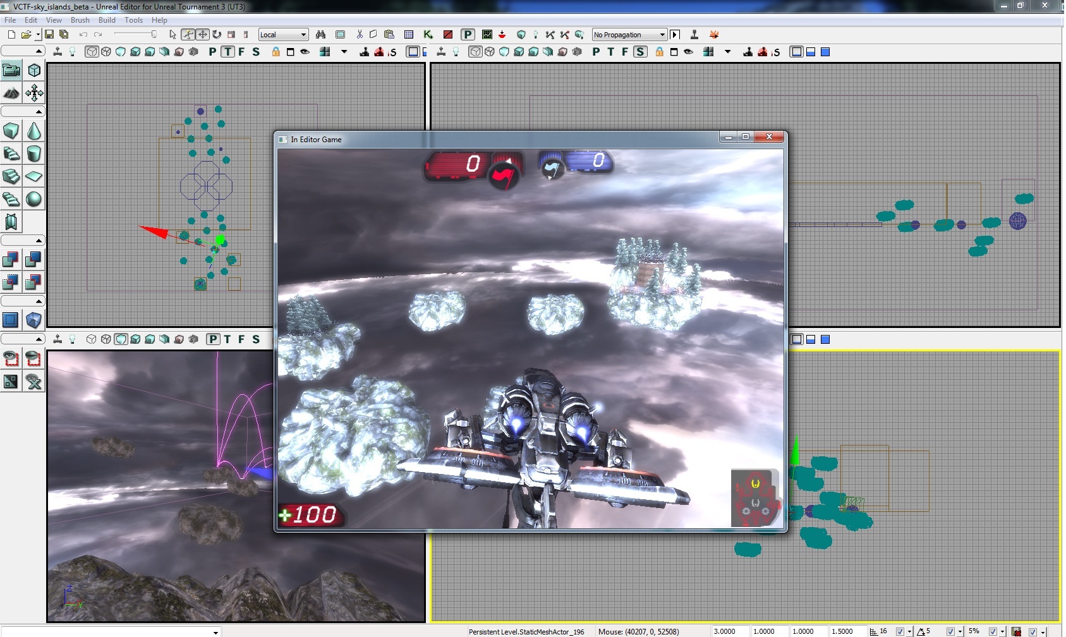1066x637 pixels.
Task: Paste with the clipboard icon
Action: click(389, 35)
